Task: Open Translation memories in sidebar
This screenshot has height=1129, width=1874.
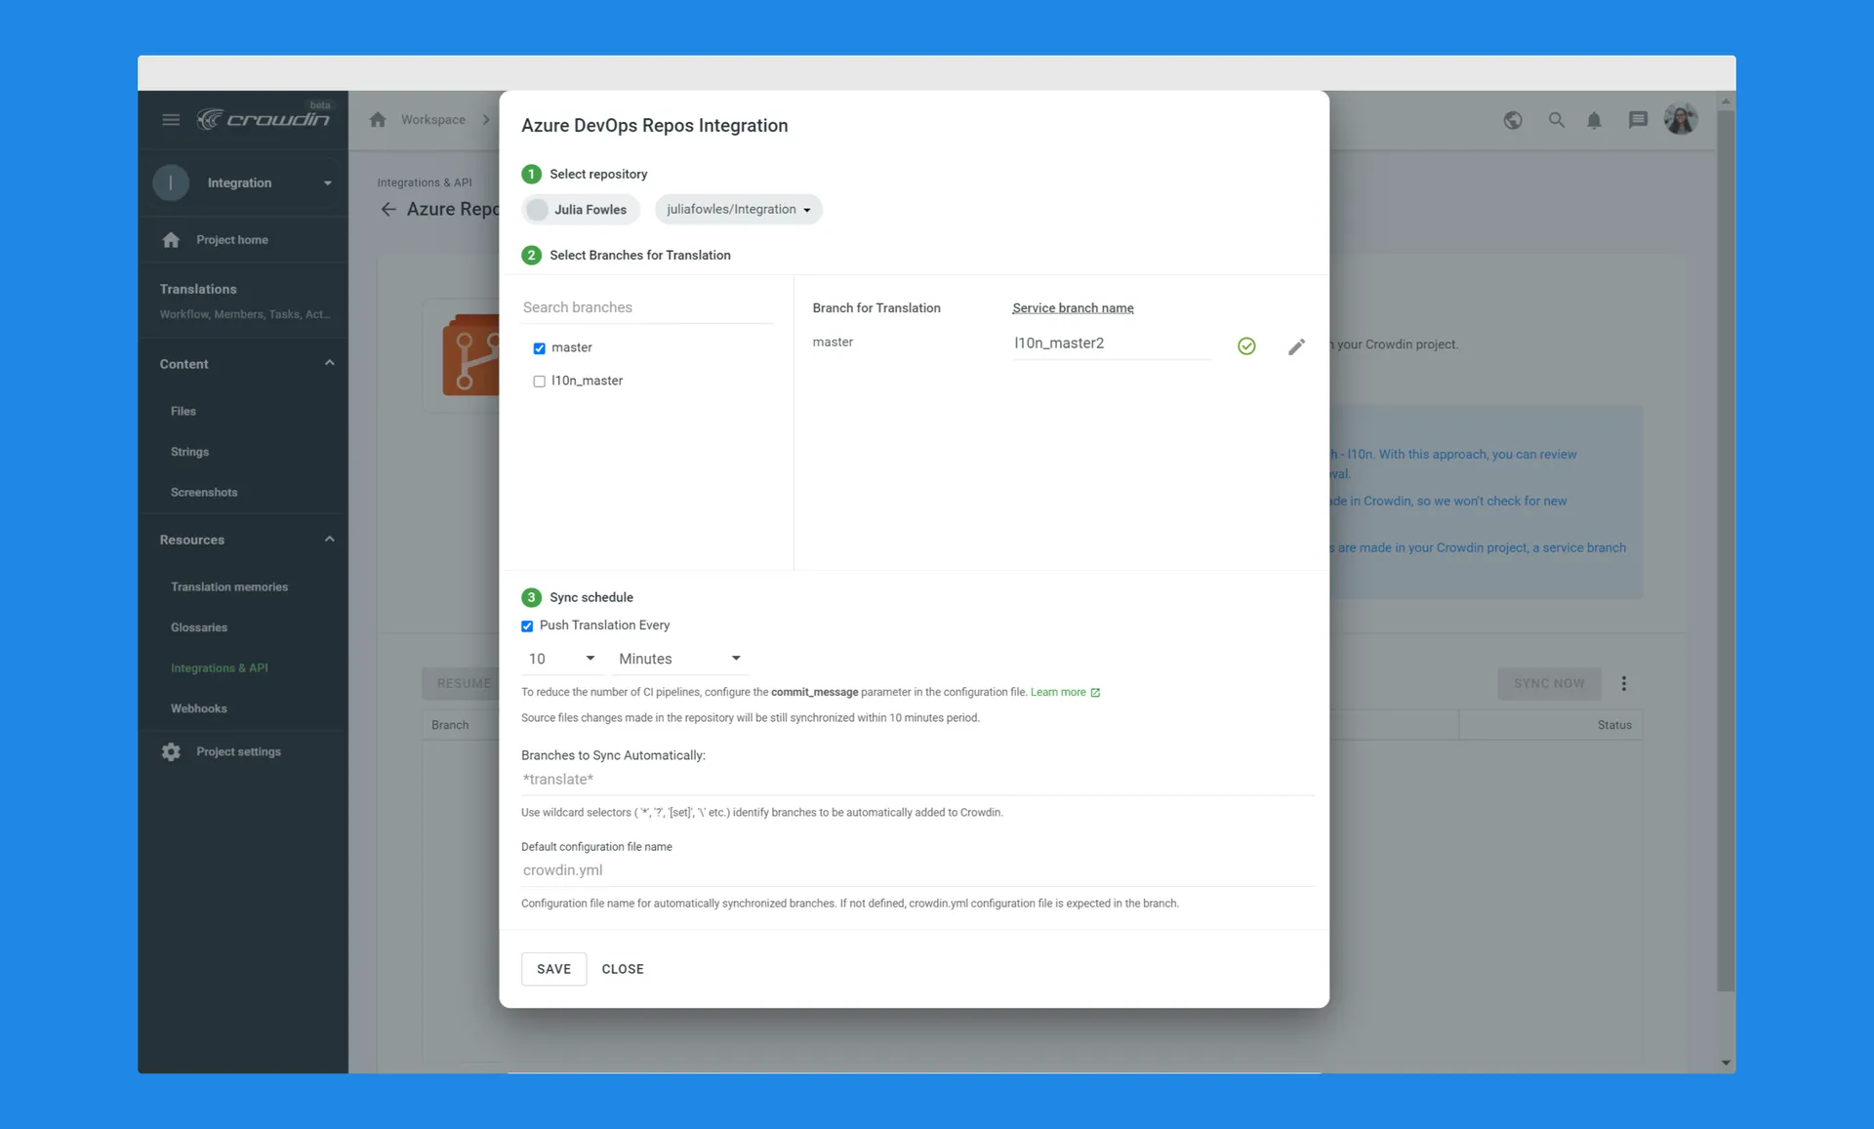Action: click(x=229, y=586)
